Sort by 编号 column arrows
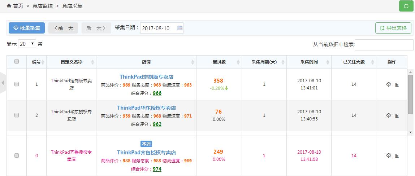 coord(43,62)
